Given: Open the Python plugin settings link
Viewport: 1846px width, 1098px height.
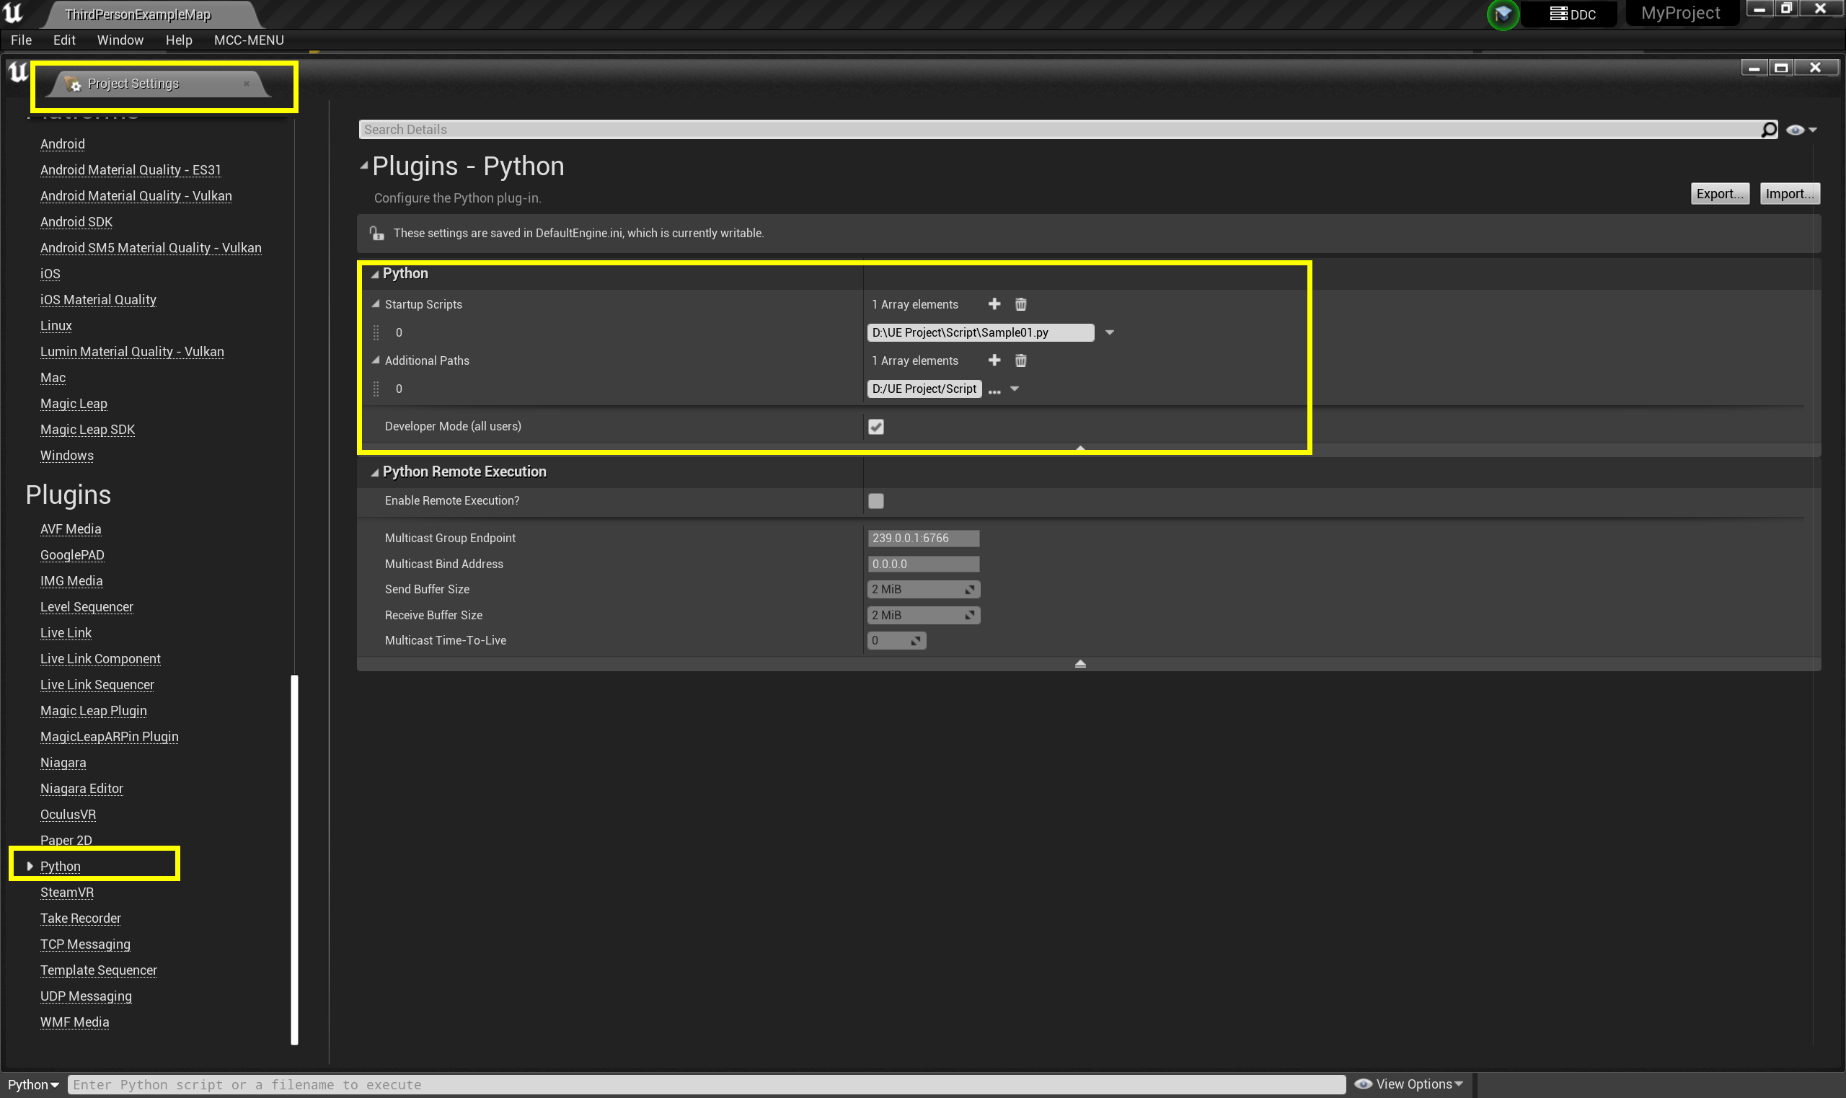Looking at the screenshot, I should (x=61, y=867).
